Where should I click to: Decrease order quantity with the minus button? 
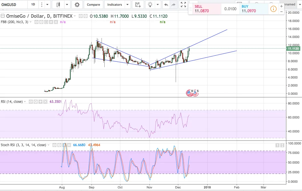281,12
